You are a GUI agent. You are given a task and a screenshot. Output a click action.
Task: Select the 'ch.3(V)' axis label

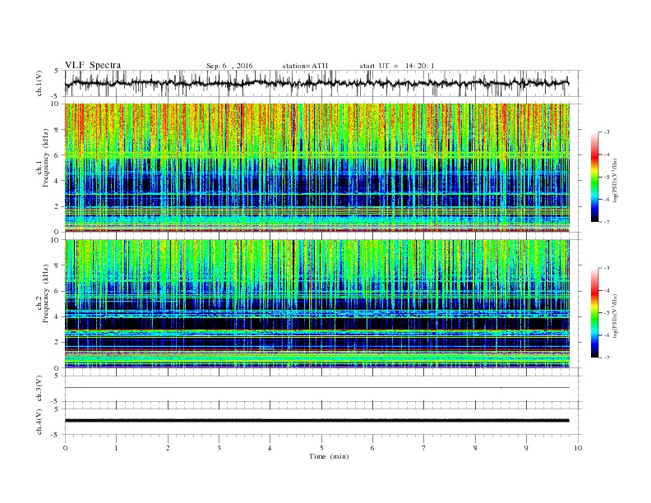[x=39, y=389]
